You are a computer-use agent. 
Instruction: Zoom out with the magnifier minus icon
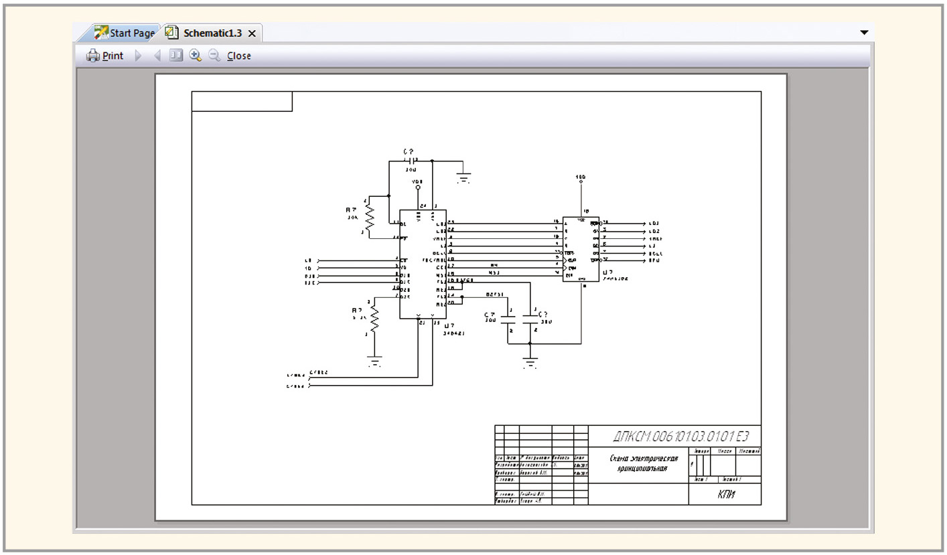coord(214,56)
